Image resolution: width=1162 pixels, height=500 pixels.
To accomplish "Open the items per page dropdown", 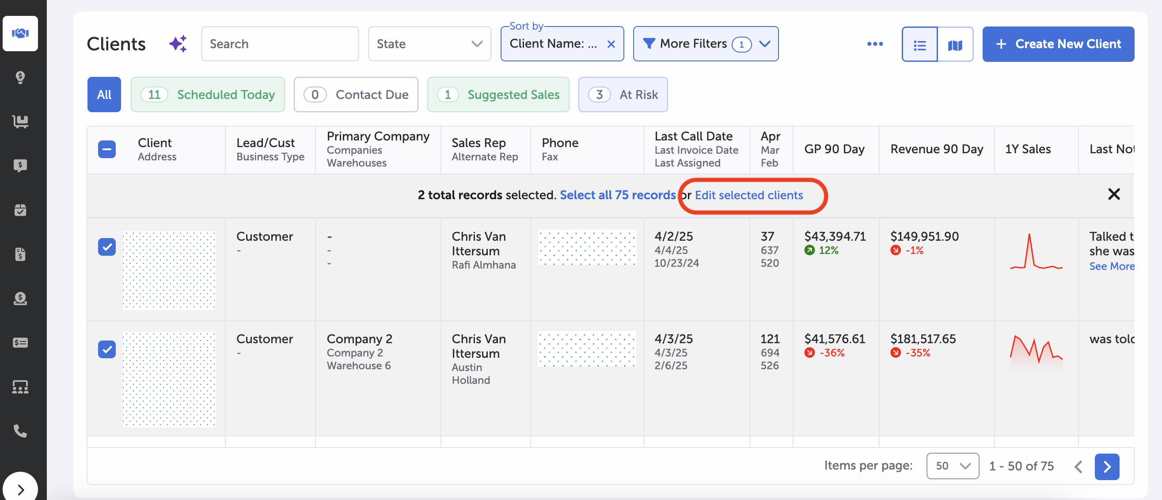I will click(x=952, y=466).
